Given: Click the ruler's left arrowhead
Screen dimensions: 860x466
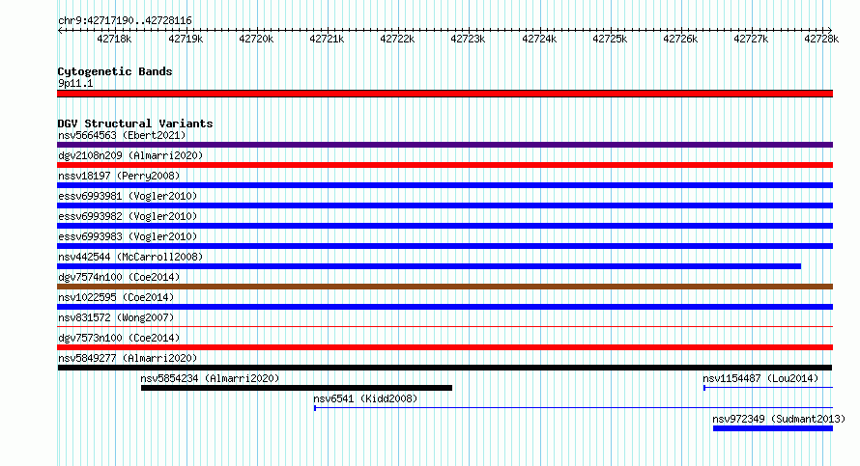Looking at the screenshot, I should click(x=60, y=30).
